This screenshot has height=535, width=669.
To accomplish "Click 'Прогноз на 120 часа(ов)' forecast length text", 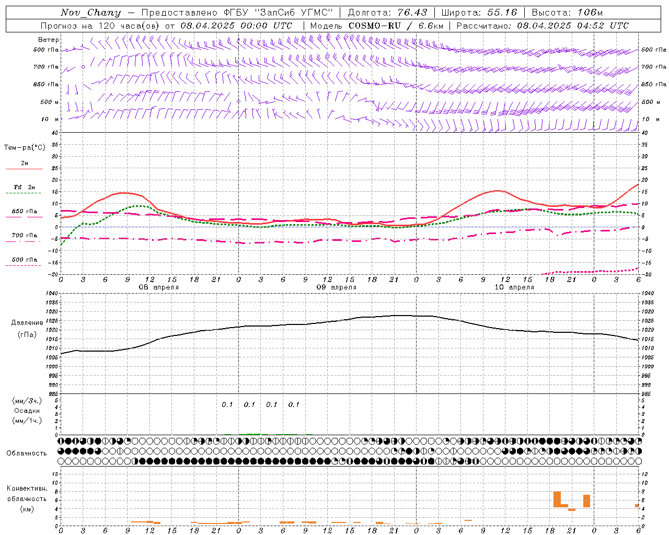I will click(x=100, y=26).
